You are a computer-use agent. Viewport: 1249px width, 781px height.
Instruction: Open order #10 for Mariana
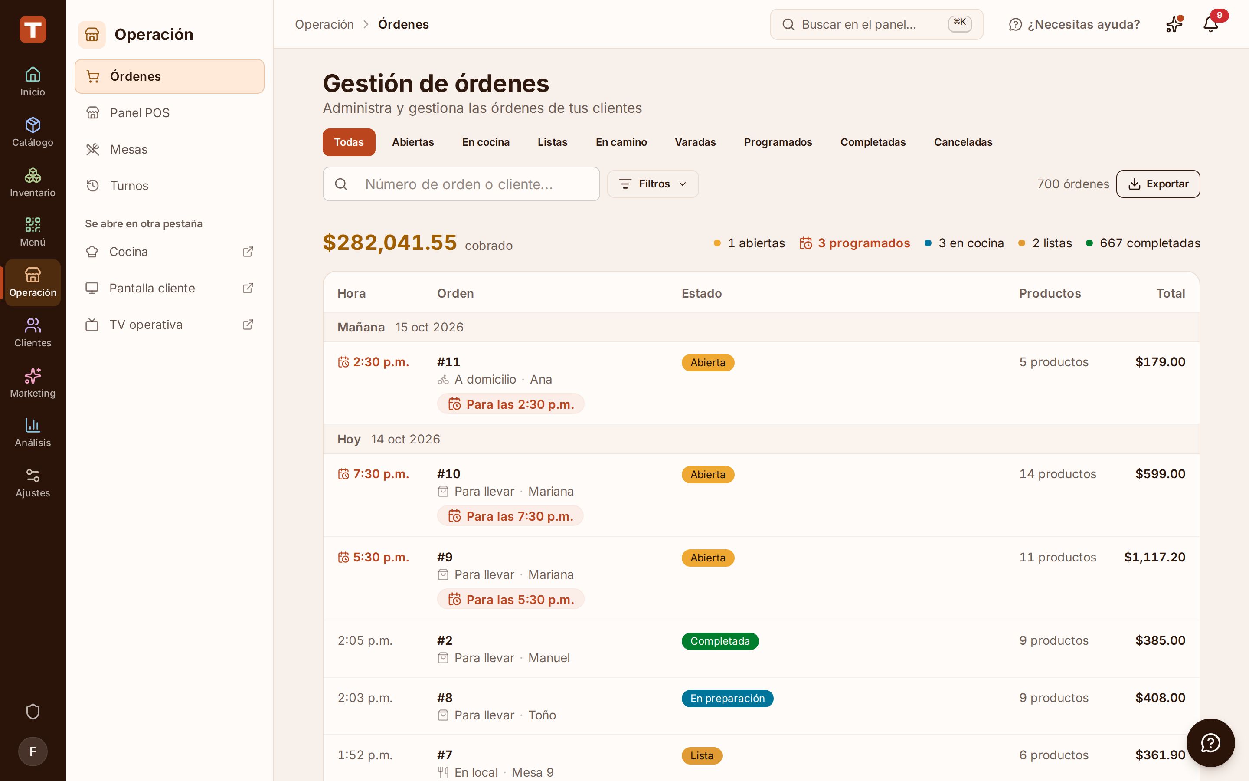pyautogui.click(x=761, y=495)
